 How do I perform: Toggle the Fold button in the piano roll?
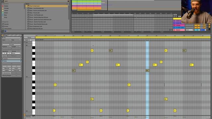click(x=26, y=40)
